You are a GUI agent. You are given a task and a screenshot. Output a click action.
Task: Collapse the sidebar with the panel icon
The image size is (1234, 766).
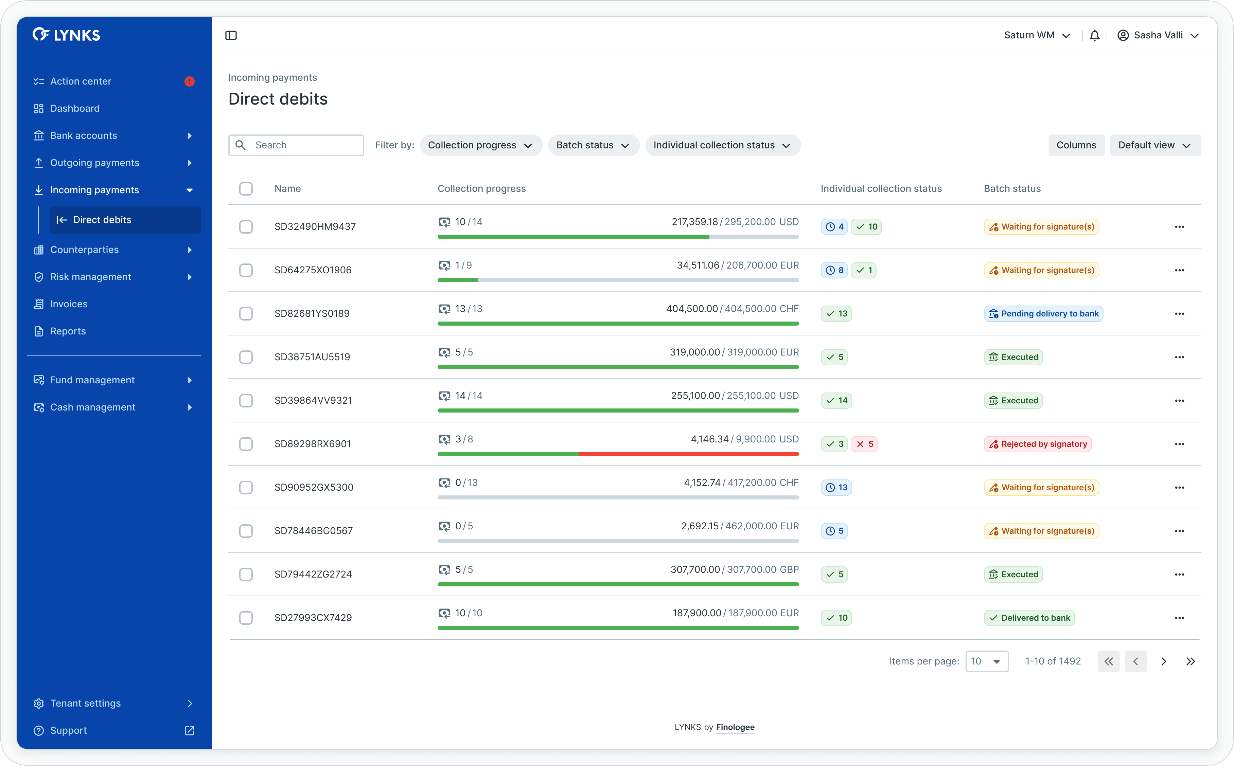click(x=231, y=35)
